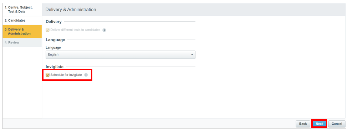Click the Invigilate section heading
The height and width of the screenshot is (131, 348).
[x=55, y=67]
